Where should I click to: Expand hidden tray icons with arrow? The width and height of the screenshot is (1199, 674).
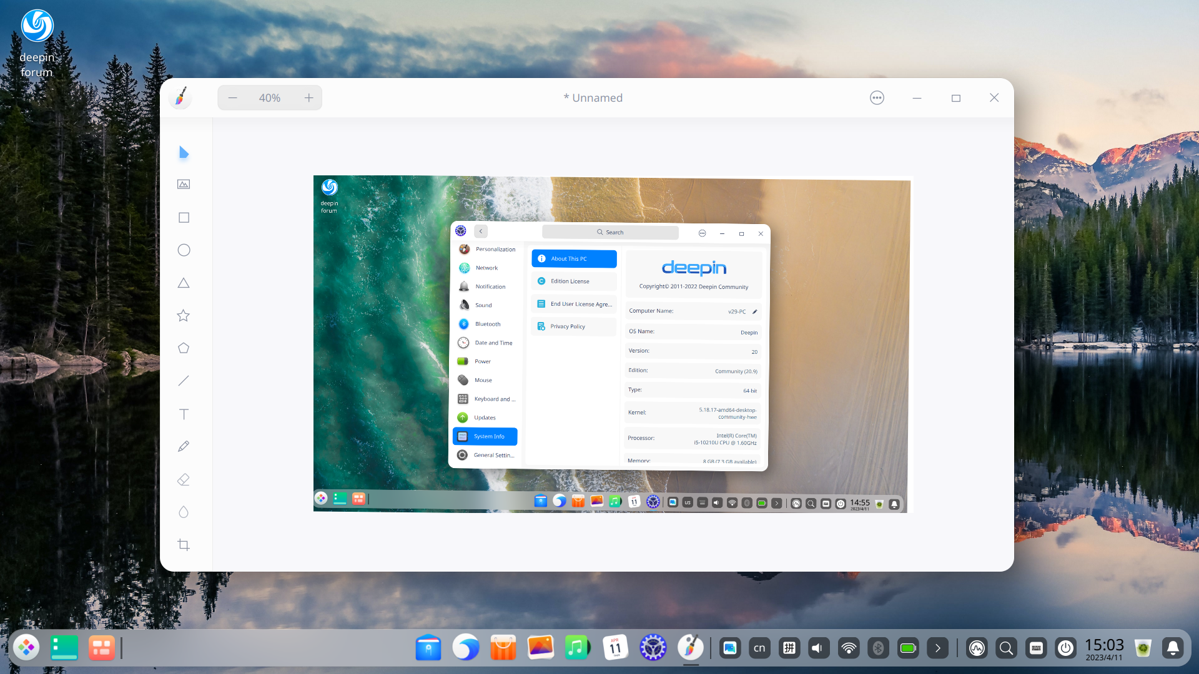click(937, 647)
